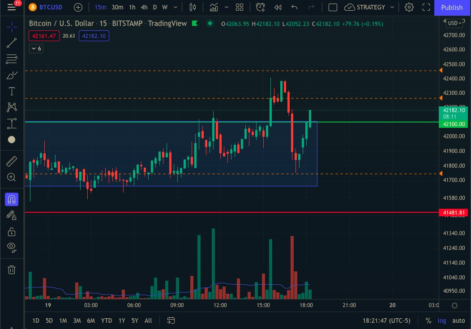Screen dimensions: 471x329
Task: Select the zoom in tool
Action: pyautogui.click(x=12, y=177)
